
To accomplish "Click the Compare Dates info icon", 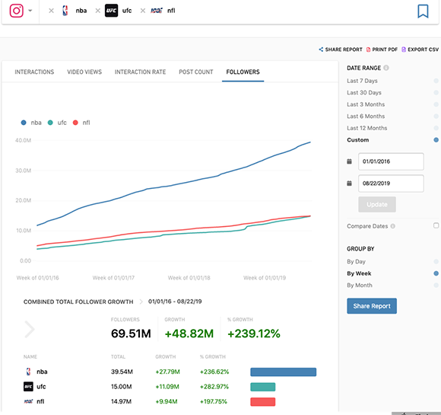I will click(x=393, y=226).
